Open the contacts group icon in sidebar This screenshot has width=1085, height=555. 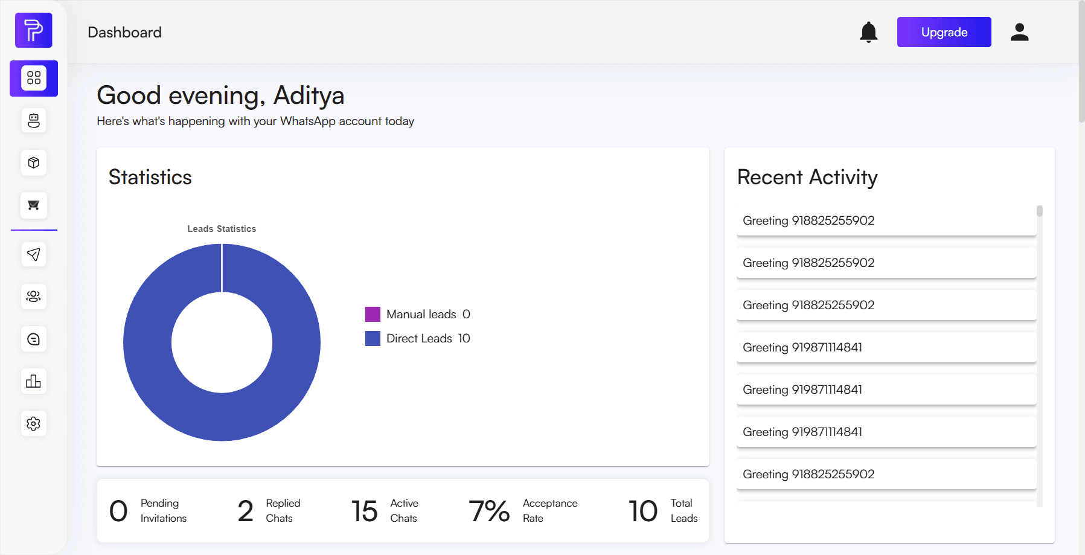(34, 297)
